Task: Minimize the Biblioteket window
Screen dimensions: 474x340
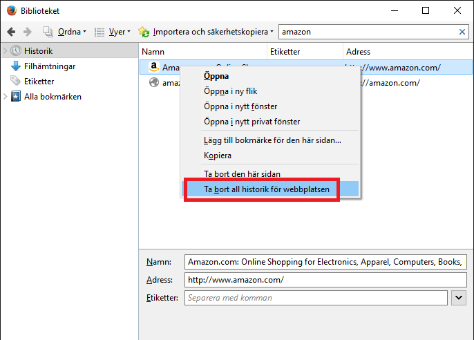Action: [x=394, y=10]
